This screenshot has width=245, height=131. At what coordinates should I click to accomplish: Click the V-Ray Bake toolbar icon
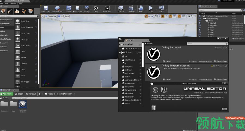pos(107,8)
